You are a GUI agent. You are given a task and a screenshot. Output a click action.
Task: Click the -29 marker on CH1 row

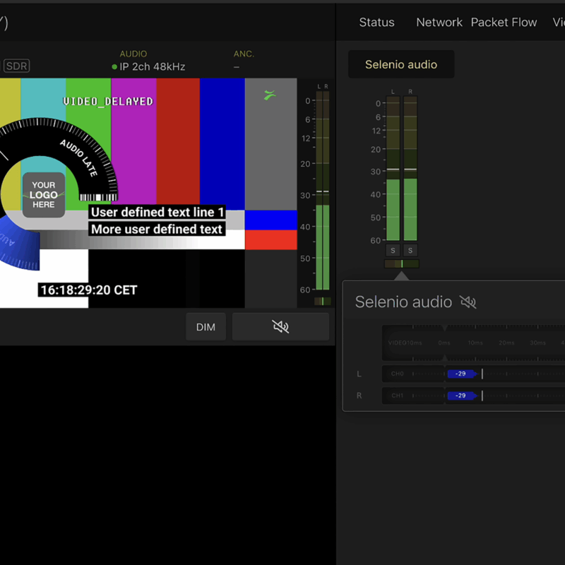(461, 396)
